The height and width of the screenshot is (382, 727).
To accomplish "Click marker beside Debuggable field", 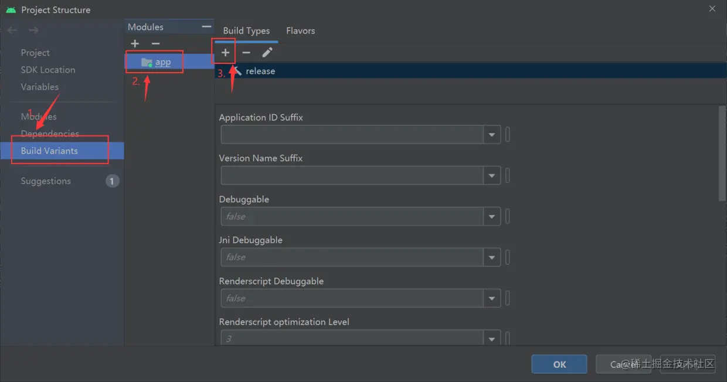I will click(x=508, y=216).
